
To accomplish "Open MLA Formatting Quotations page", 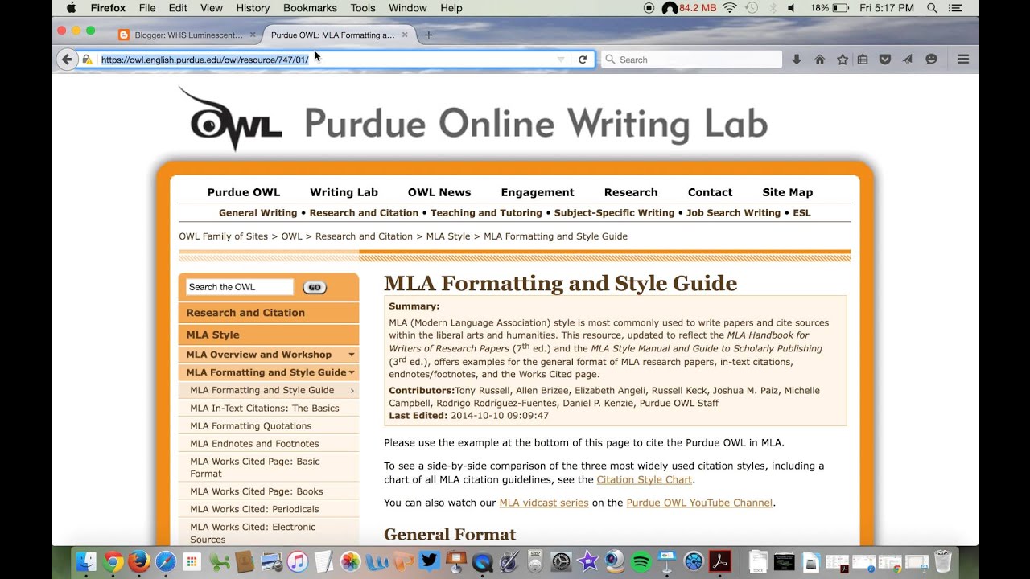I will click(x=250, y=426).
